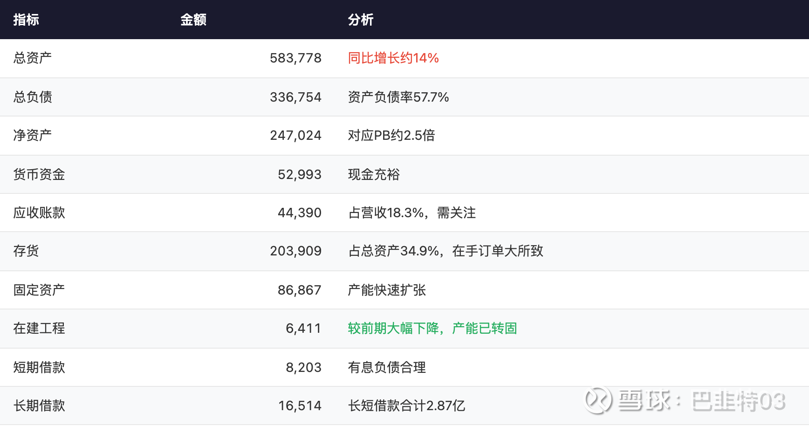This screenshot has height=426, width=809.
Task: Click the 总资产 row label
Action: [33, 58]
